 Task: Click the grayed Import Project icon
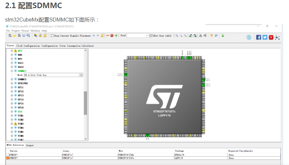click(19, 36)
